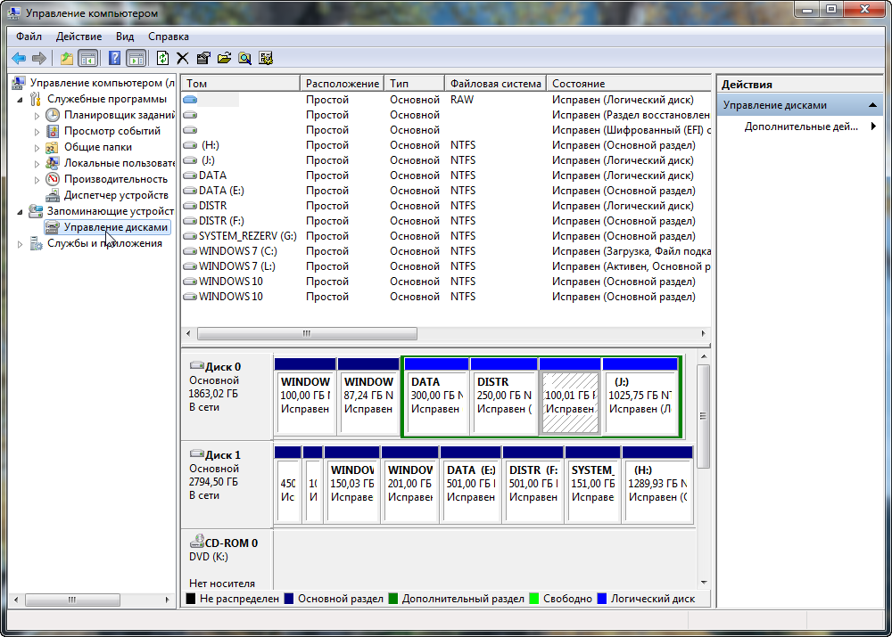Go up one level with folder-arrow icon

67,58
